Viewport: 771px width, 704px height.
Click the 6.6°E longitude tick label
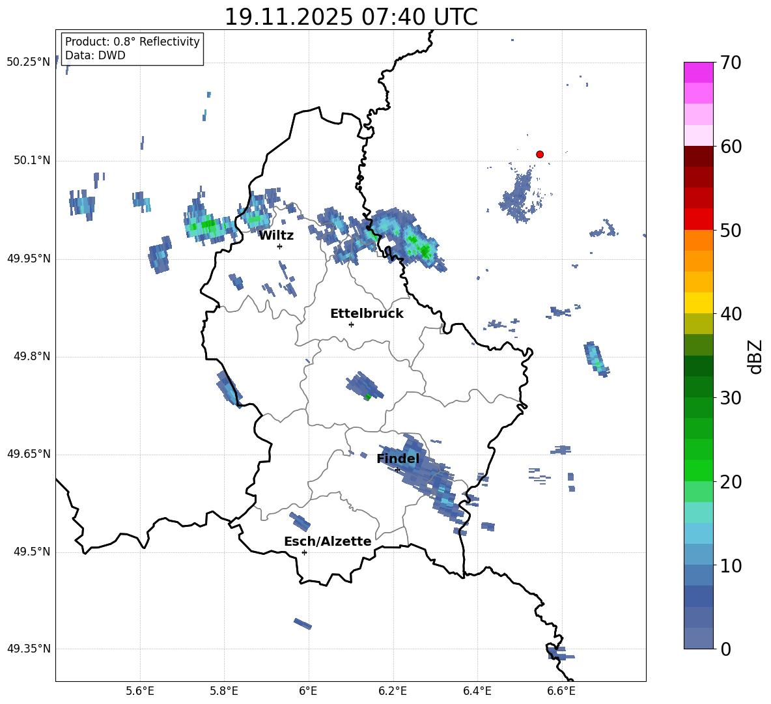(561, 691)
